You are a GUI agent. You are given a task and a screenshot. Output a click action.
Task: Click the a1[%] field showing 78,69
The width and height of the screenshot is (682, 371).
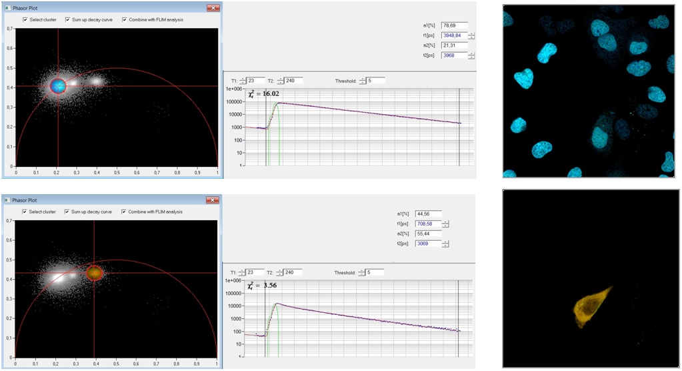453,25
